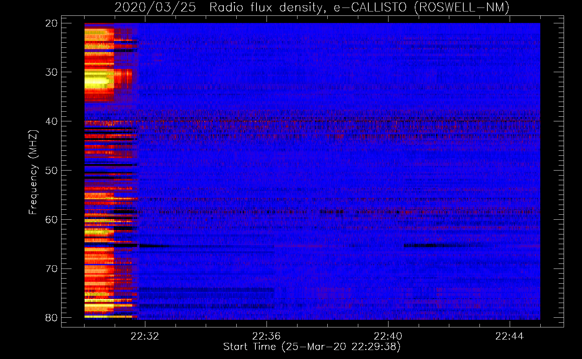Click the frequency tick label '40'
Screen dimensions: 582x359
pos(52,121)
